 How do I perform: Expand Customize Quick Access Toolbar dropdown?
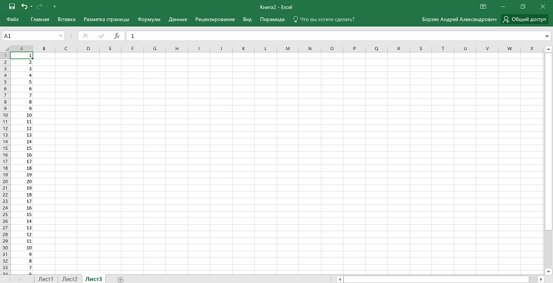click(x=54, y=6)
